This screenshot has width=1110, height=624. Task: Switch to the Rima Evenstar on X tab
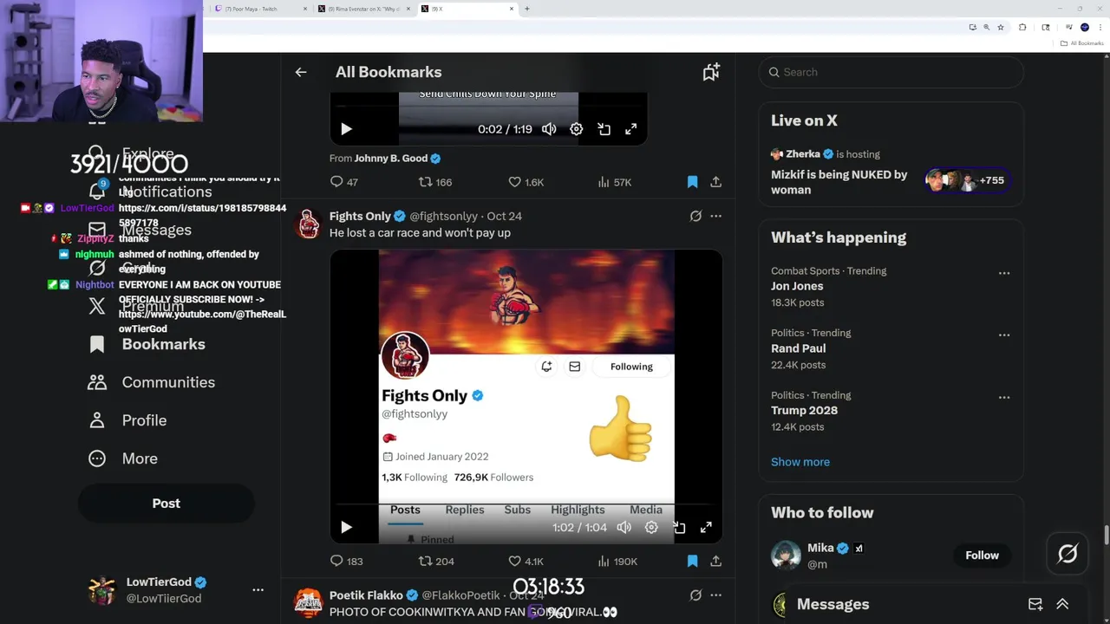[362, 9]
